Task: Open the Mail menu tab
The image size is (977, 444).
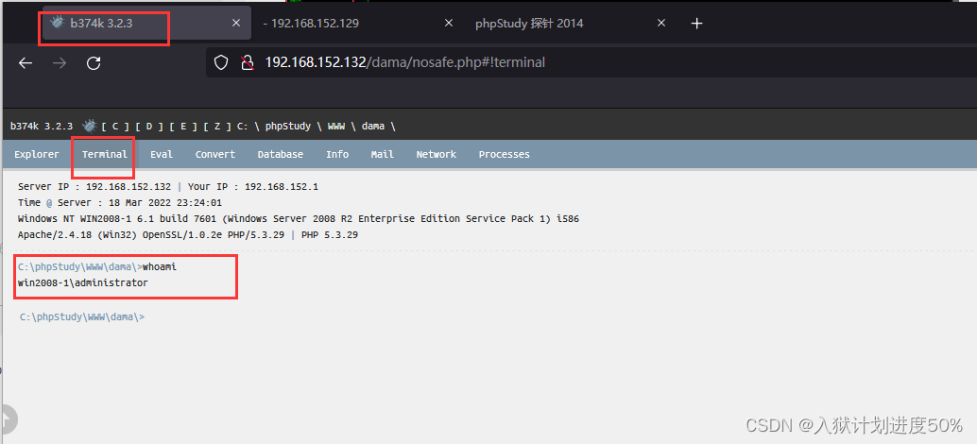Action: coord(382,154)
